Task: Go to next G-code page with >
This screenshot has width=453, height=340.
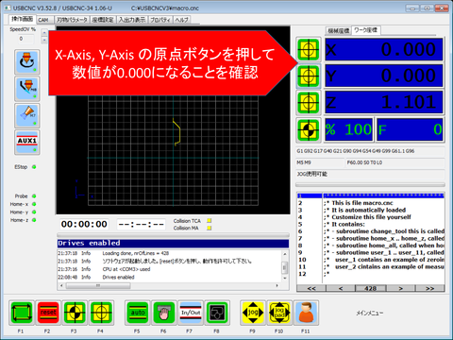Action: tap(400, 288)
